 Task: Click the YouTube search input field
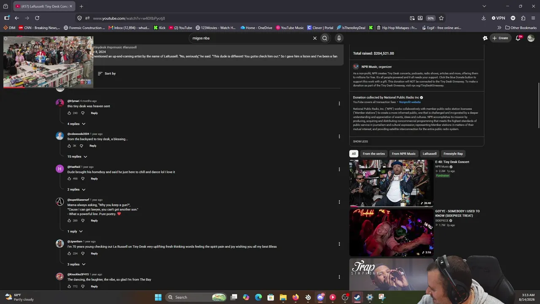tap(251, 38)
